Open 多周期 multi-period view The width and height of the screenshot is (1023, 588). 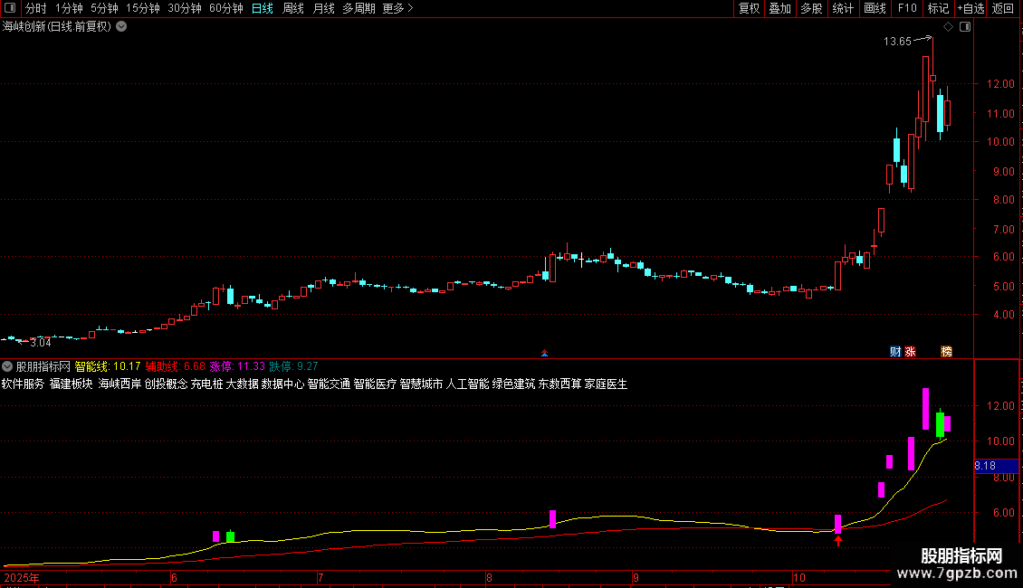pyautogui.click(x=359, y=8)
